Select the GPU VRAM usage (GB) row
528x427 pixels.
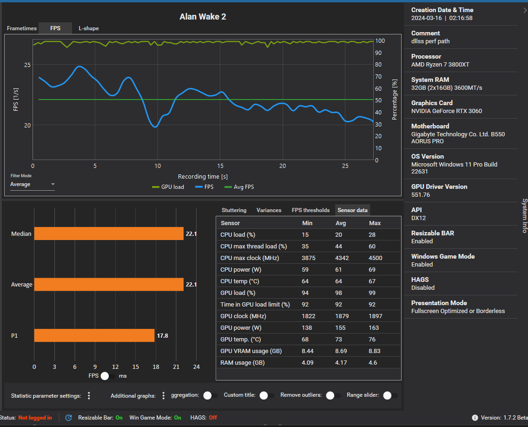(x=309, y=351)
